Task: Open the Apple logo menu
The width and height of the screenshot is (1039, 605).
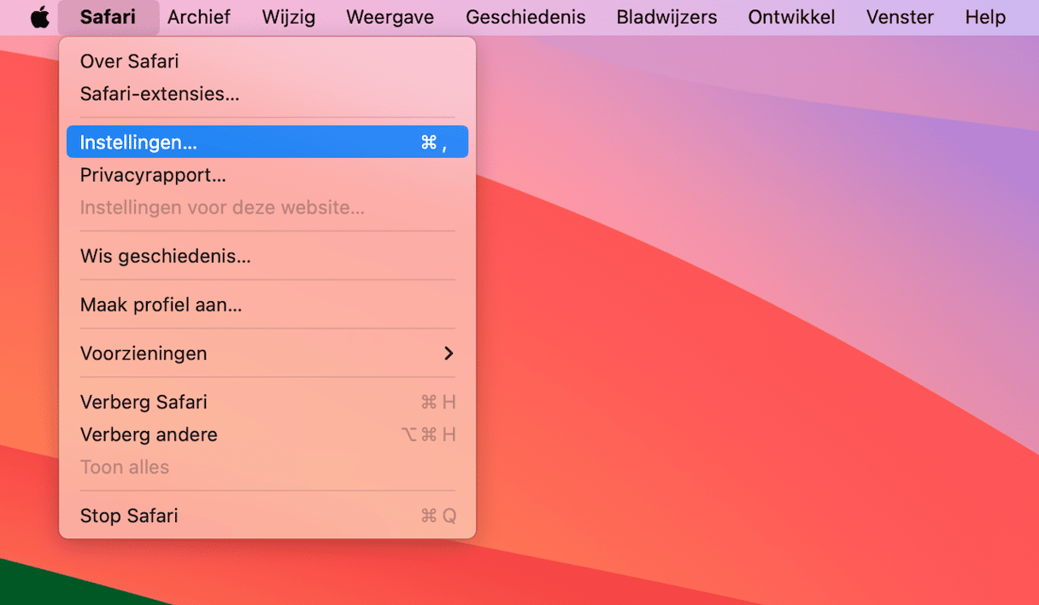Action: (x=39, y=17)
